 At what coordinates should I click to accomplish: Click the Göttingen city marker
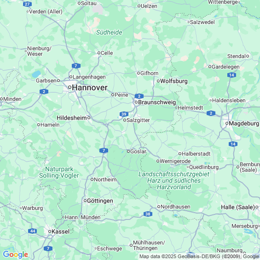(x=85, y=201)
